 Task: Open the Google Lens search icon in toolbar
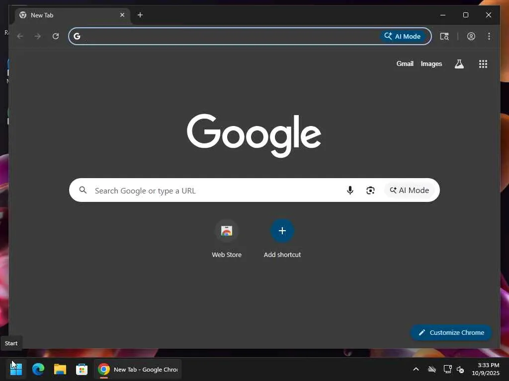tap(444, 36)
